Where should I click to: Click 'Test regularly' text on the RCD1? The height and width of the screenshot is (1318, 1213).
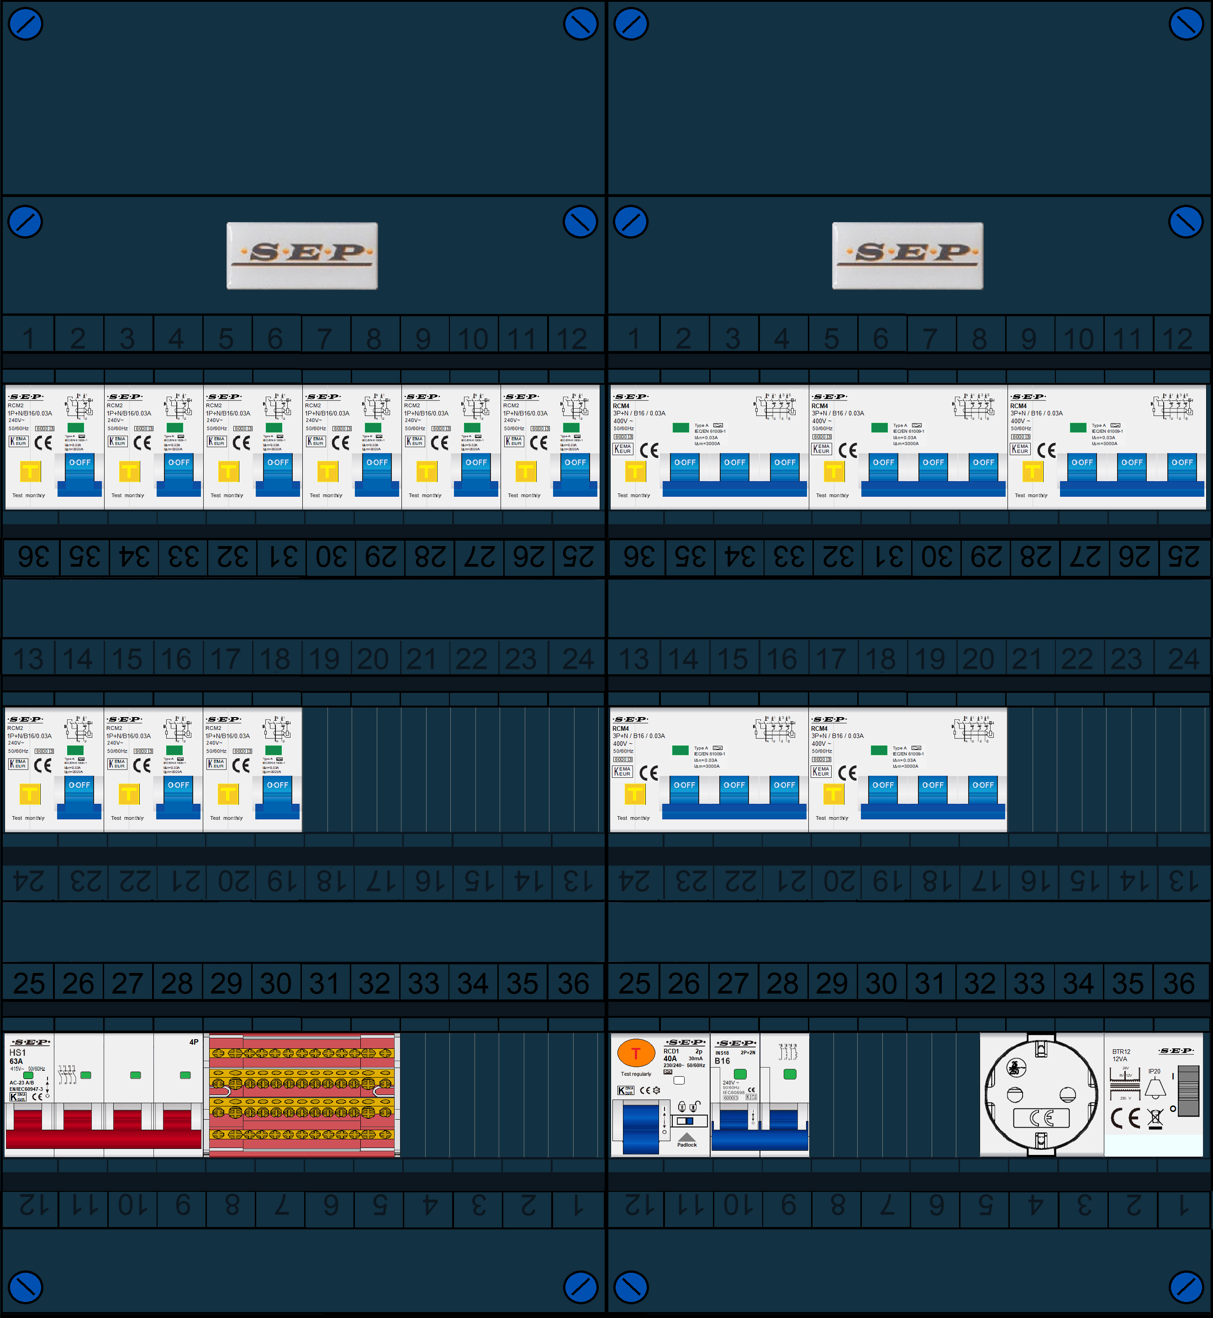point(636,1074)
